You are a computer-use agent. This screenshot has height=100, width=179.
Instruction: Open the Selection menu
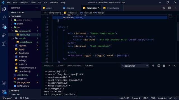coord(23,2)
